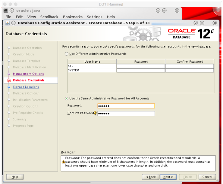Viewport: 223px width, 184px height.
Task: Click the warning icon in the Messages box
Action: 63,162
